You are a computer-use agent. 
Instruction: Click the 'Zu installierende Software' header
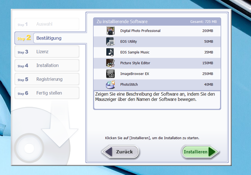pyautogui.click(x=122, y=21)
